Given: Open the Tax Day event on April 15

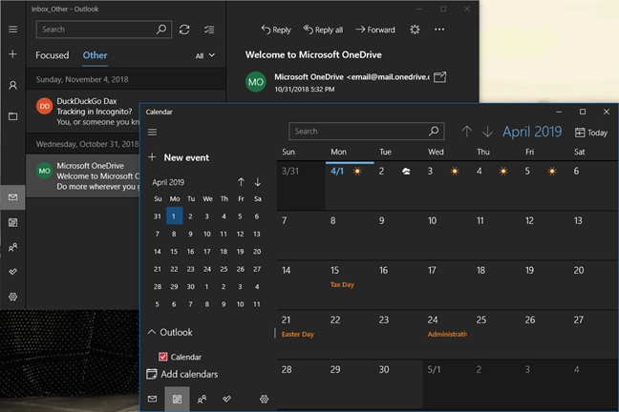Looking at the screenshot, I should pos(342,284).
